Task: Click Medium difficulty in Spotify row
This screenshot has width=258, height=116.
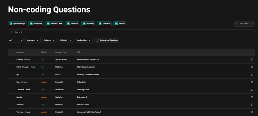Action: (44, 97)
